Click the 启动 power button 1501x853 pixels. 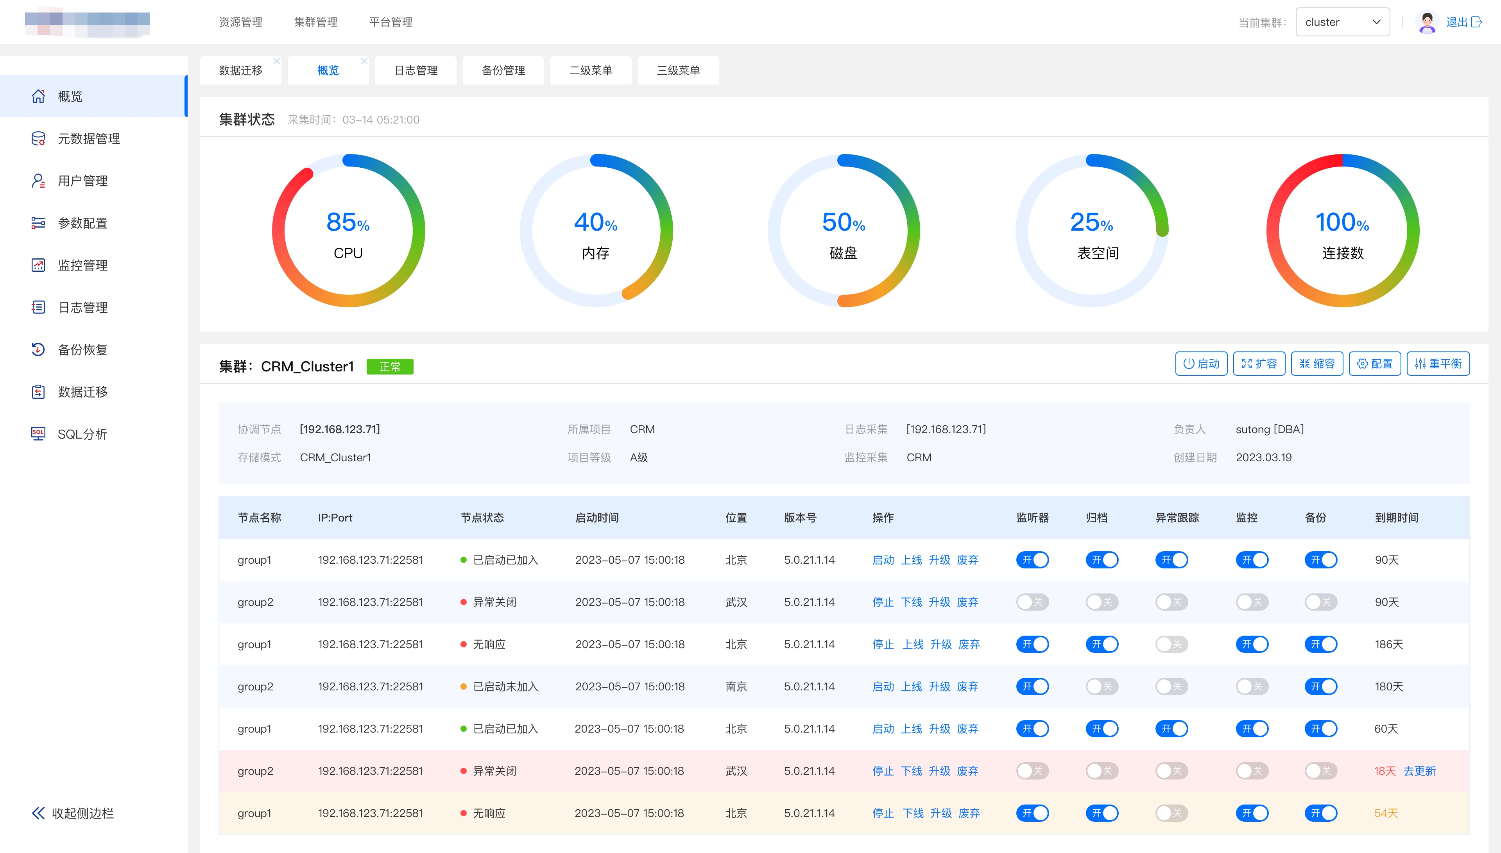(x=1201, y=364)
